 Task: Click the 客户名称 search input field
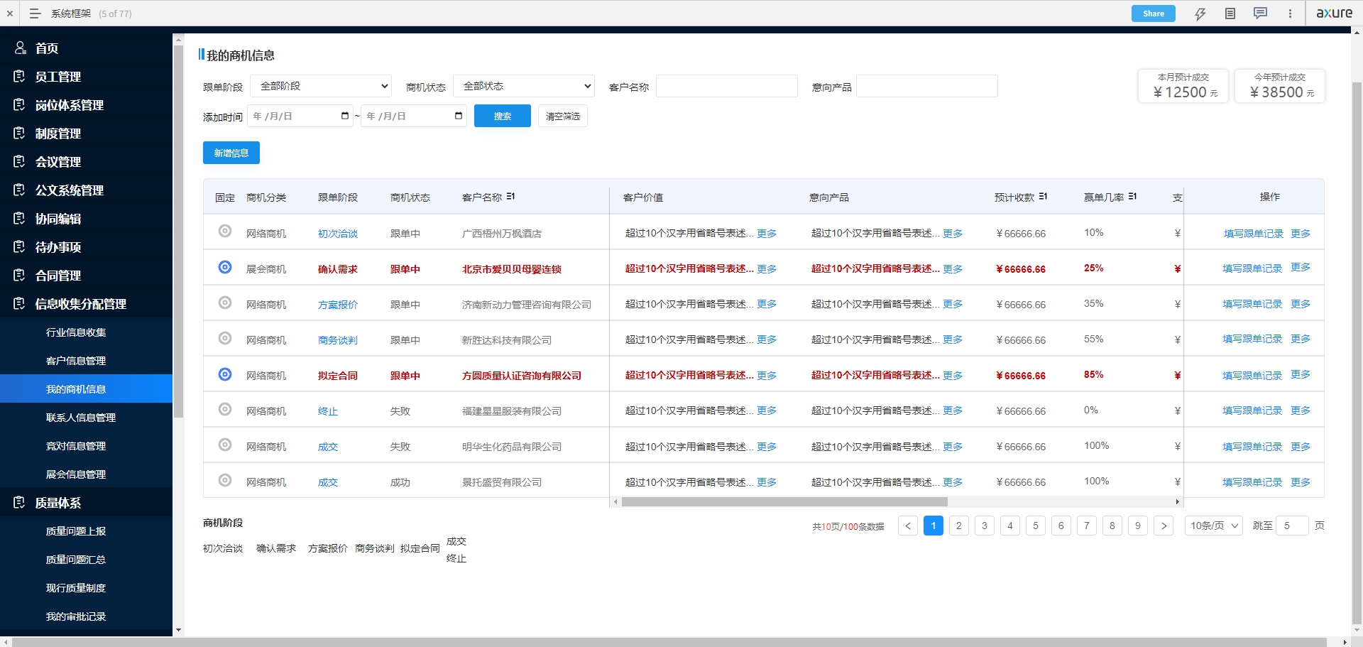point(727,86)
